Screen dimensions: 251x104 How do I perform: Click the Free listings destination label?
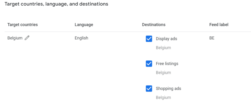click(167, 64)
